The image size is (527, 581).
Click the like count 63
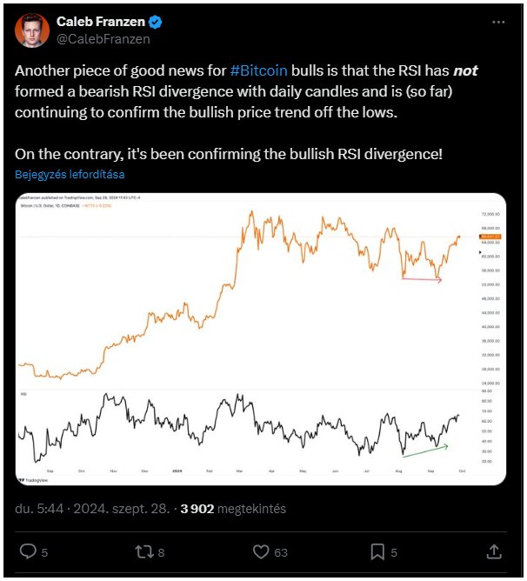[x=281, y=552]
